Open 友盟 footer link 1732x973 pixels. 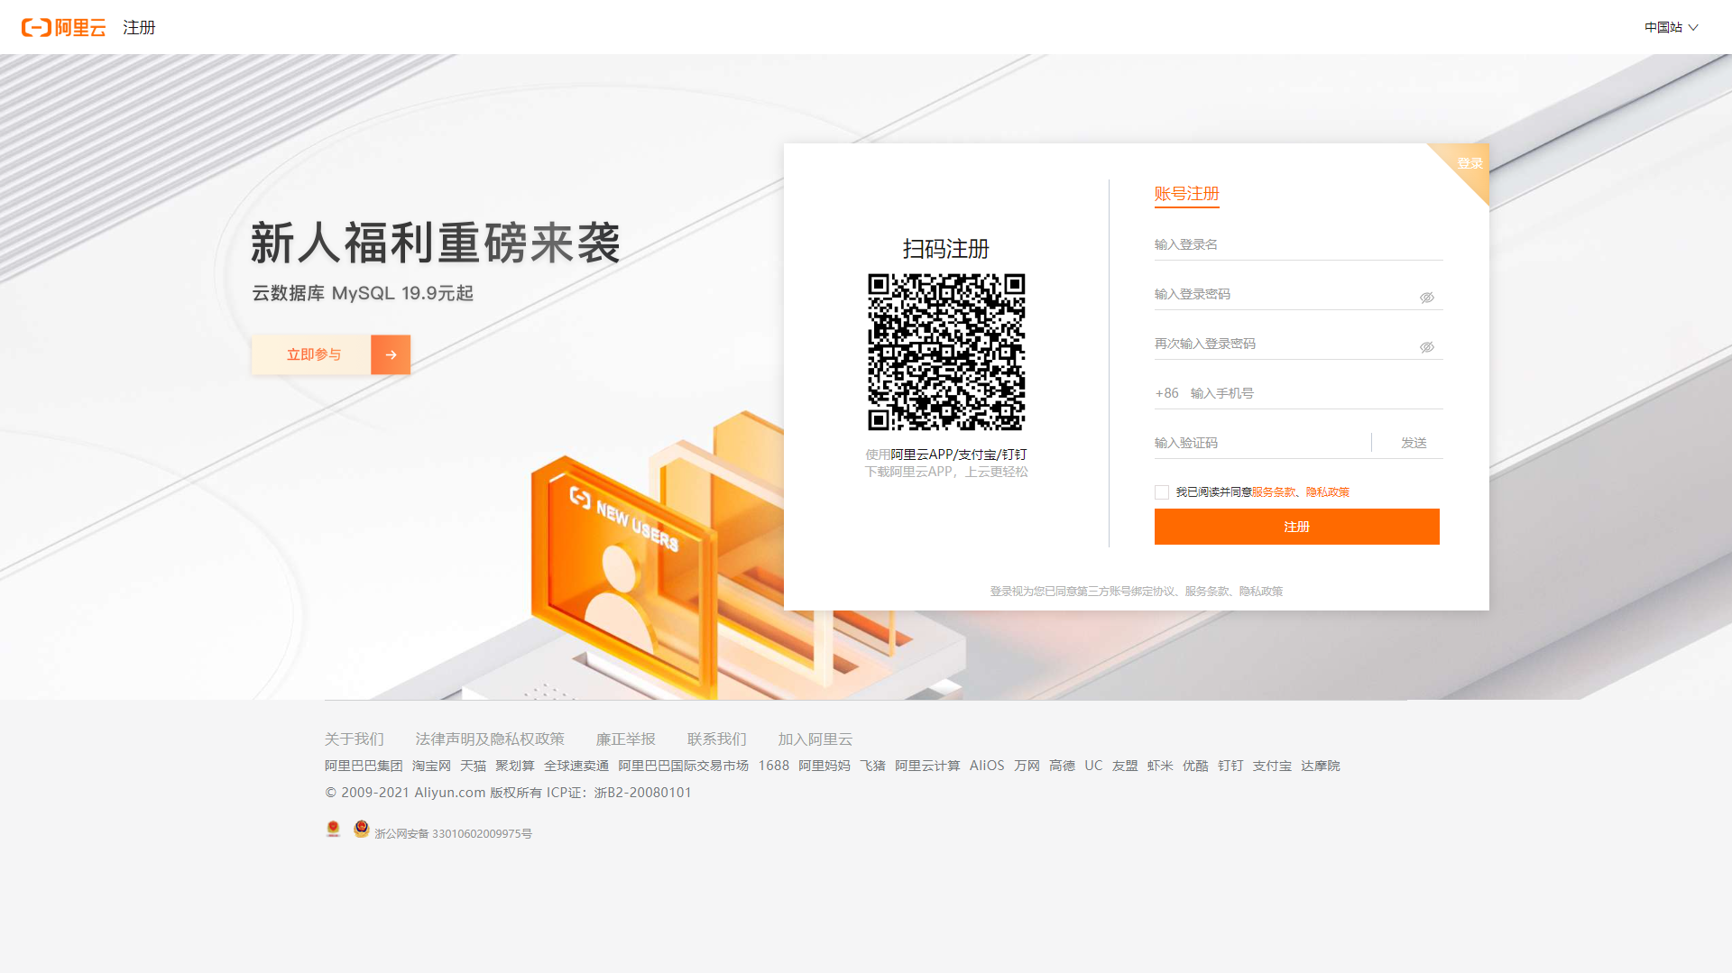1125,766
